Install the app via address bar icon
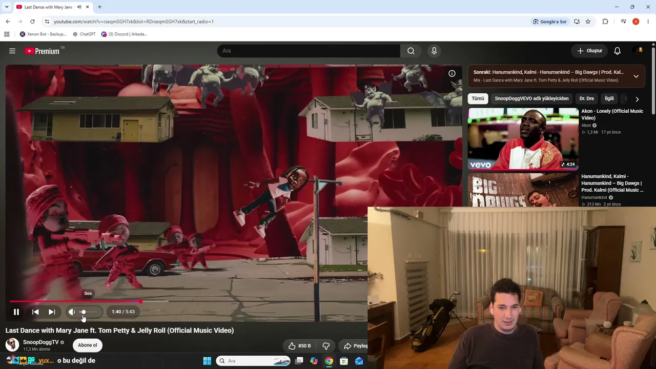 pyautogui.click(x=577, y=22)
